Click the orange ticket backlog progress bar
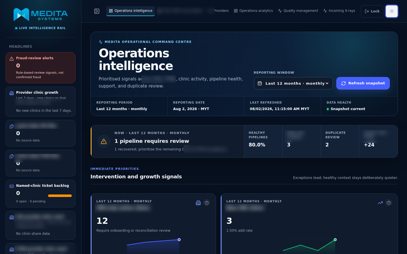This screenshot has width=407, height=254. pyautogui.click(x=60, y=196)
